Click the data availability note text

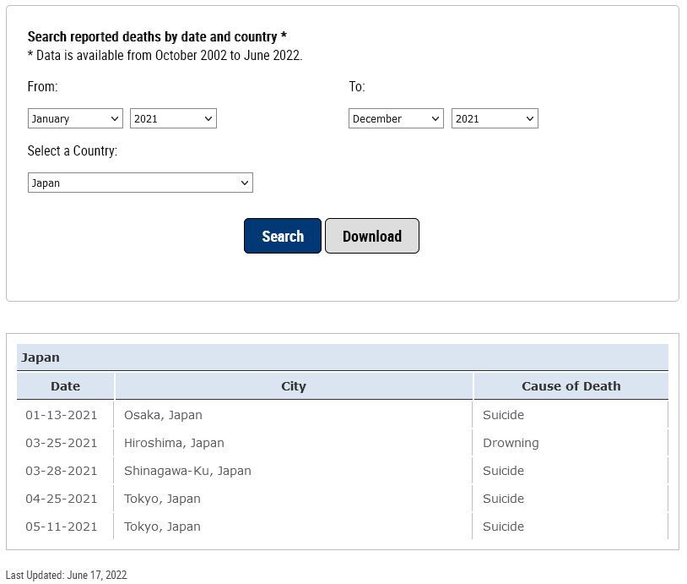pyautogui.click(x=165, y=56)
